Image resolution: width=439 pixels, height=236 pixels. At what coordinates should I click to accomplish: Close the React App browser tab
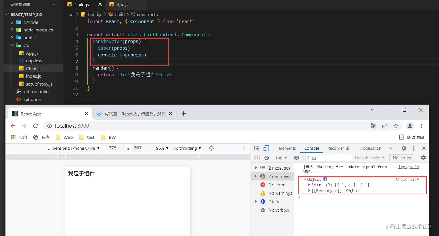[87, 114]
